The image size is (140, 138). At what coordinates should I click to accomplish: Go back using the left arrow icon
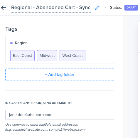[x=4, y=8]
